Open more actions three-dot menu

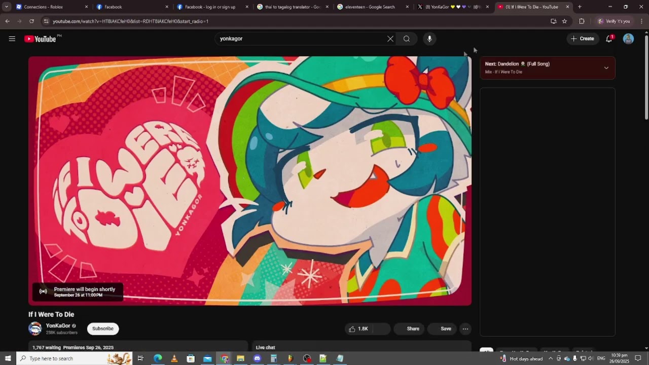(465, 329)
